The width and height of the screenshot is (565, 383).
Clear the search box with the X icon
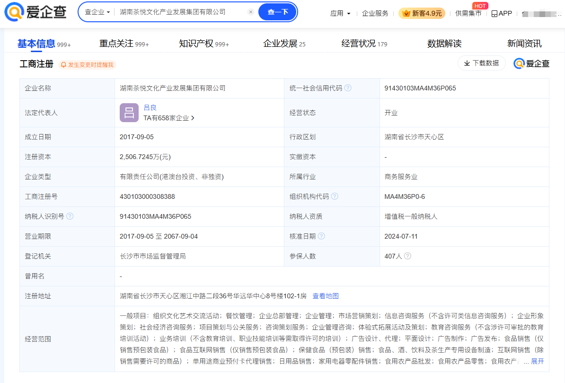251,12
